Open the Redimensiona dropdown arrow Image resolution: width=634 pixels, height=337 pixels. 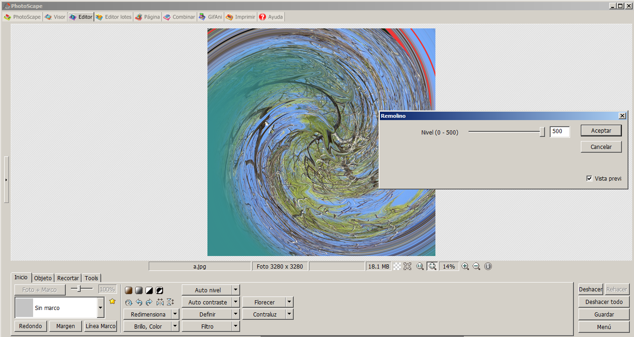(x=175, y=314)
